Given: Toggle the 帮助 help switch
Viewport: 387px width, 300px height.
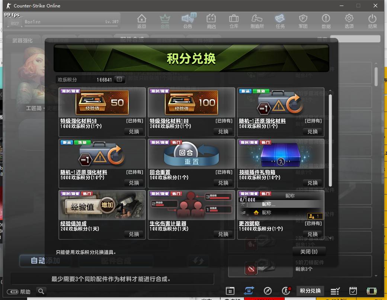Looking at the screenshot, I should tap(13, 292).
